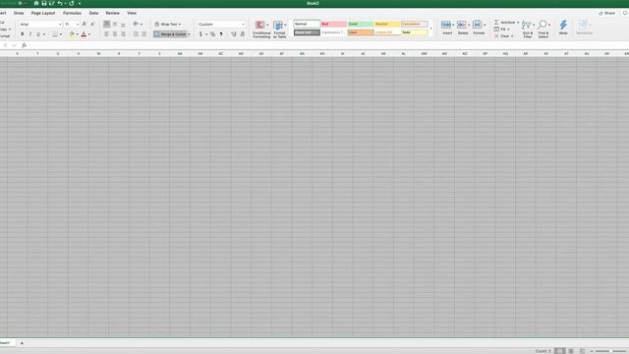Click the Decrease Decimal icon
Screen dimensions: 629x354
pyautogui.click(x=242, y=34)
